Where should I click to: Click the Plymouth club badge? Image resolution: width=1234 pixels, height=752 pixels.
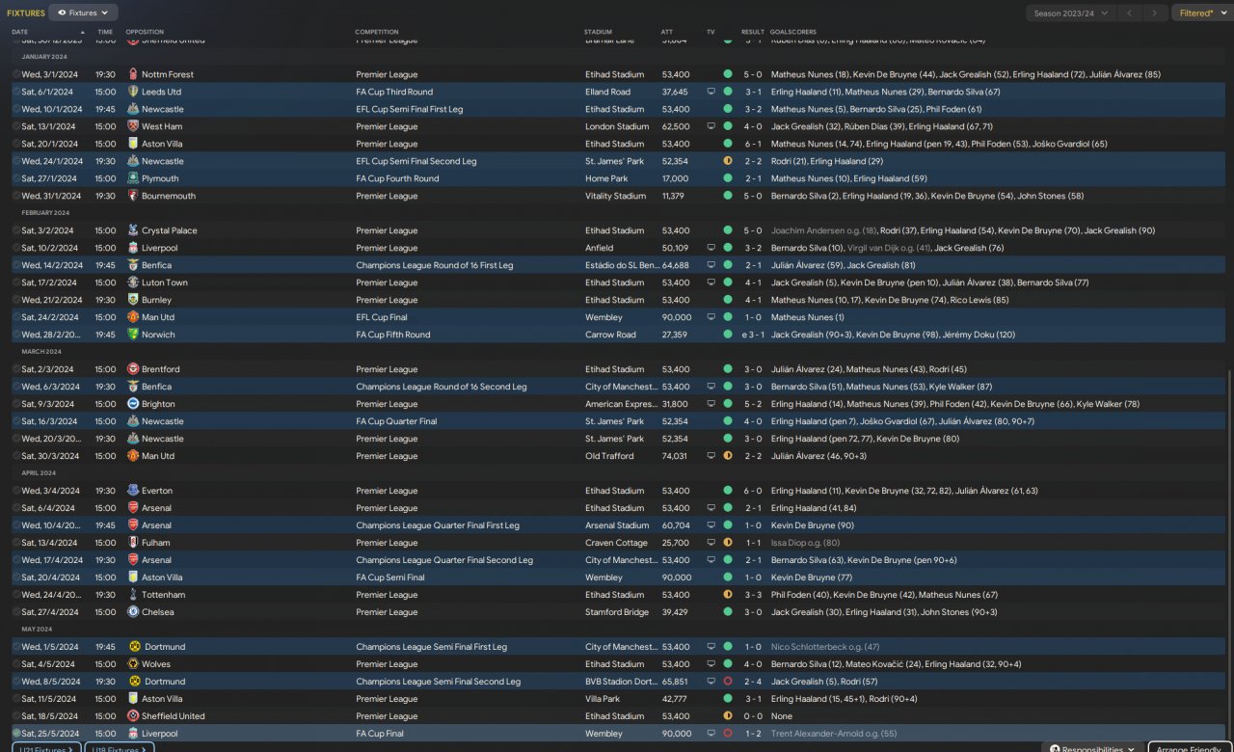pyautogui.click(x=133, y=178)
